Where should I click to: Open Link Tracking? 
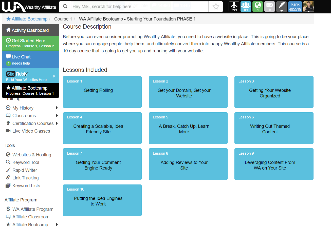click(26, 178)
